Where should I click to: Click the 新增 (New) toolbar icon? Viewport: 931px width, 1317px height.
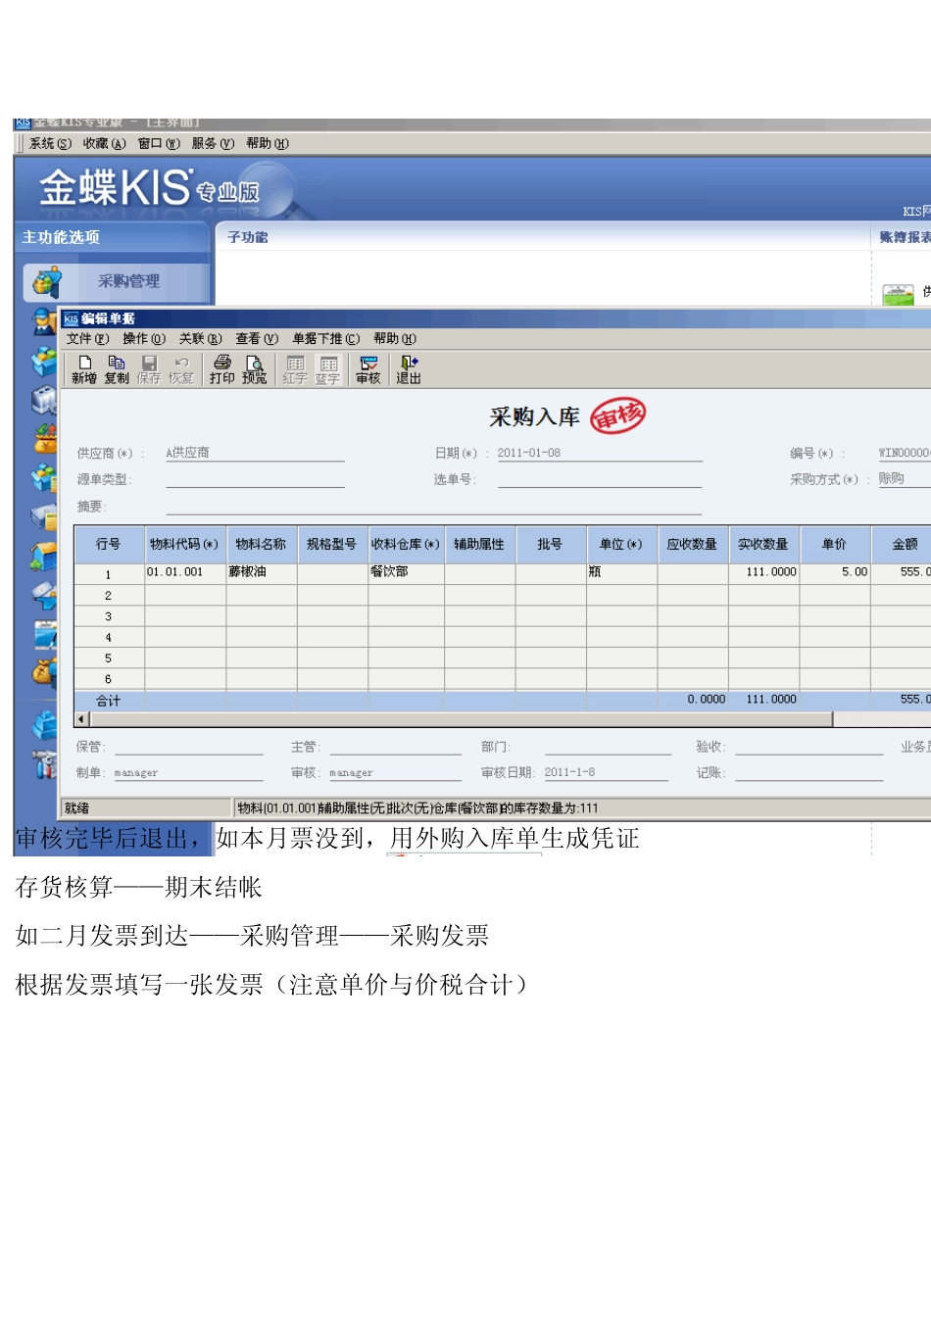click(84, 369)
